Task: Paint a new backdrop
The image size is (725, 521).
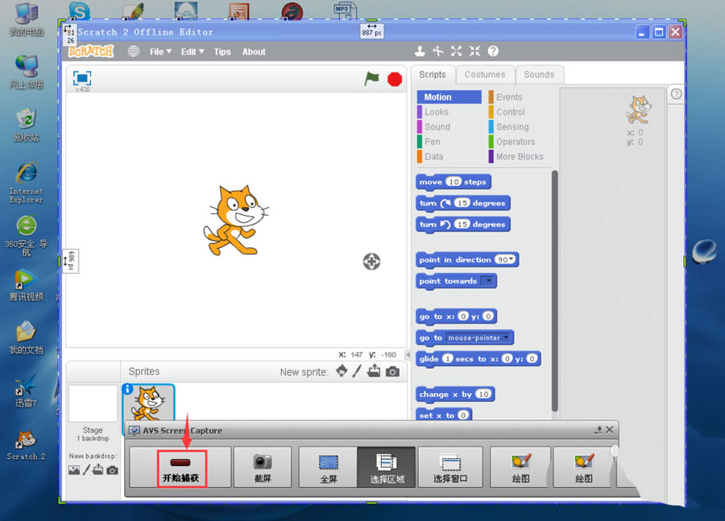Action: click(86, 470)
